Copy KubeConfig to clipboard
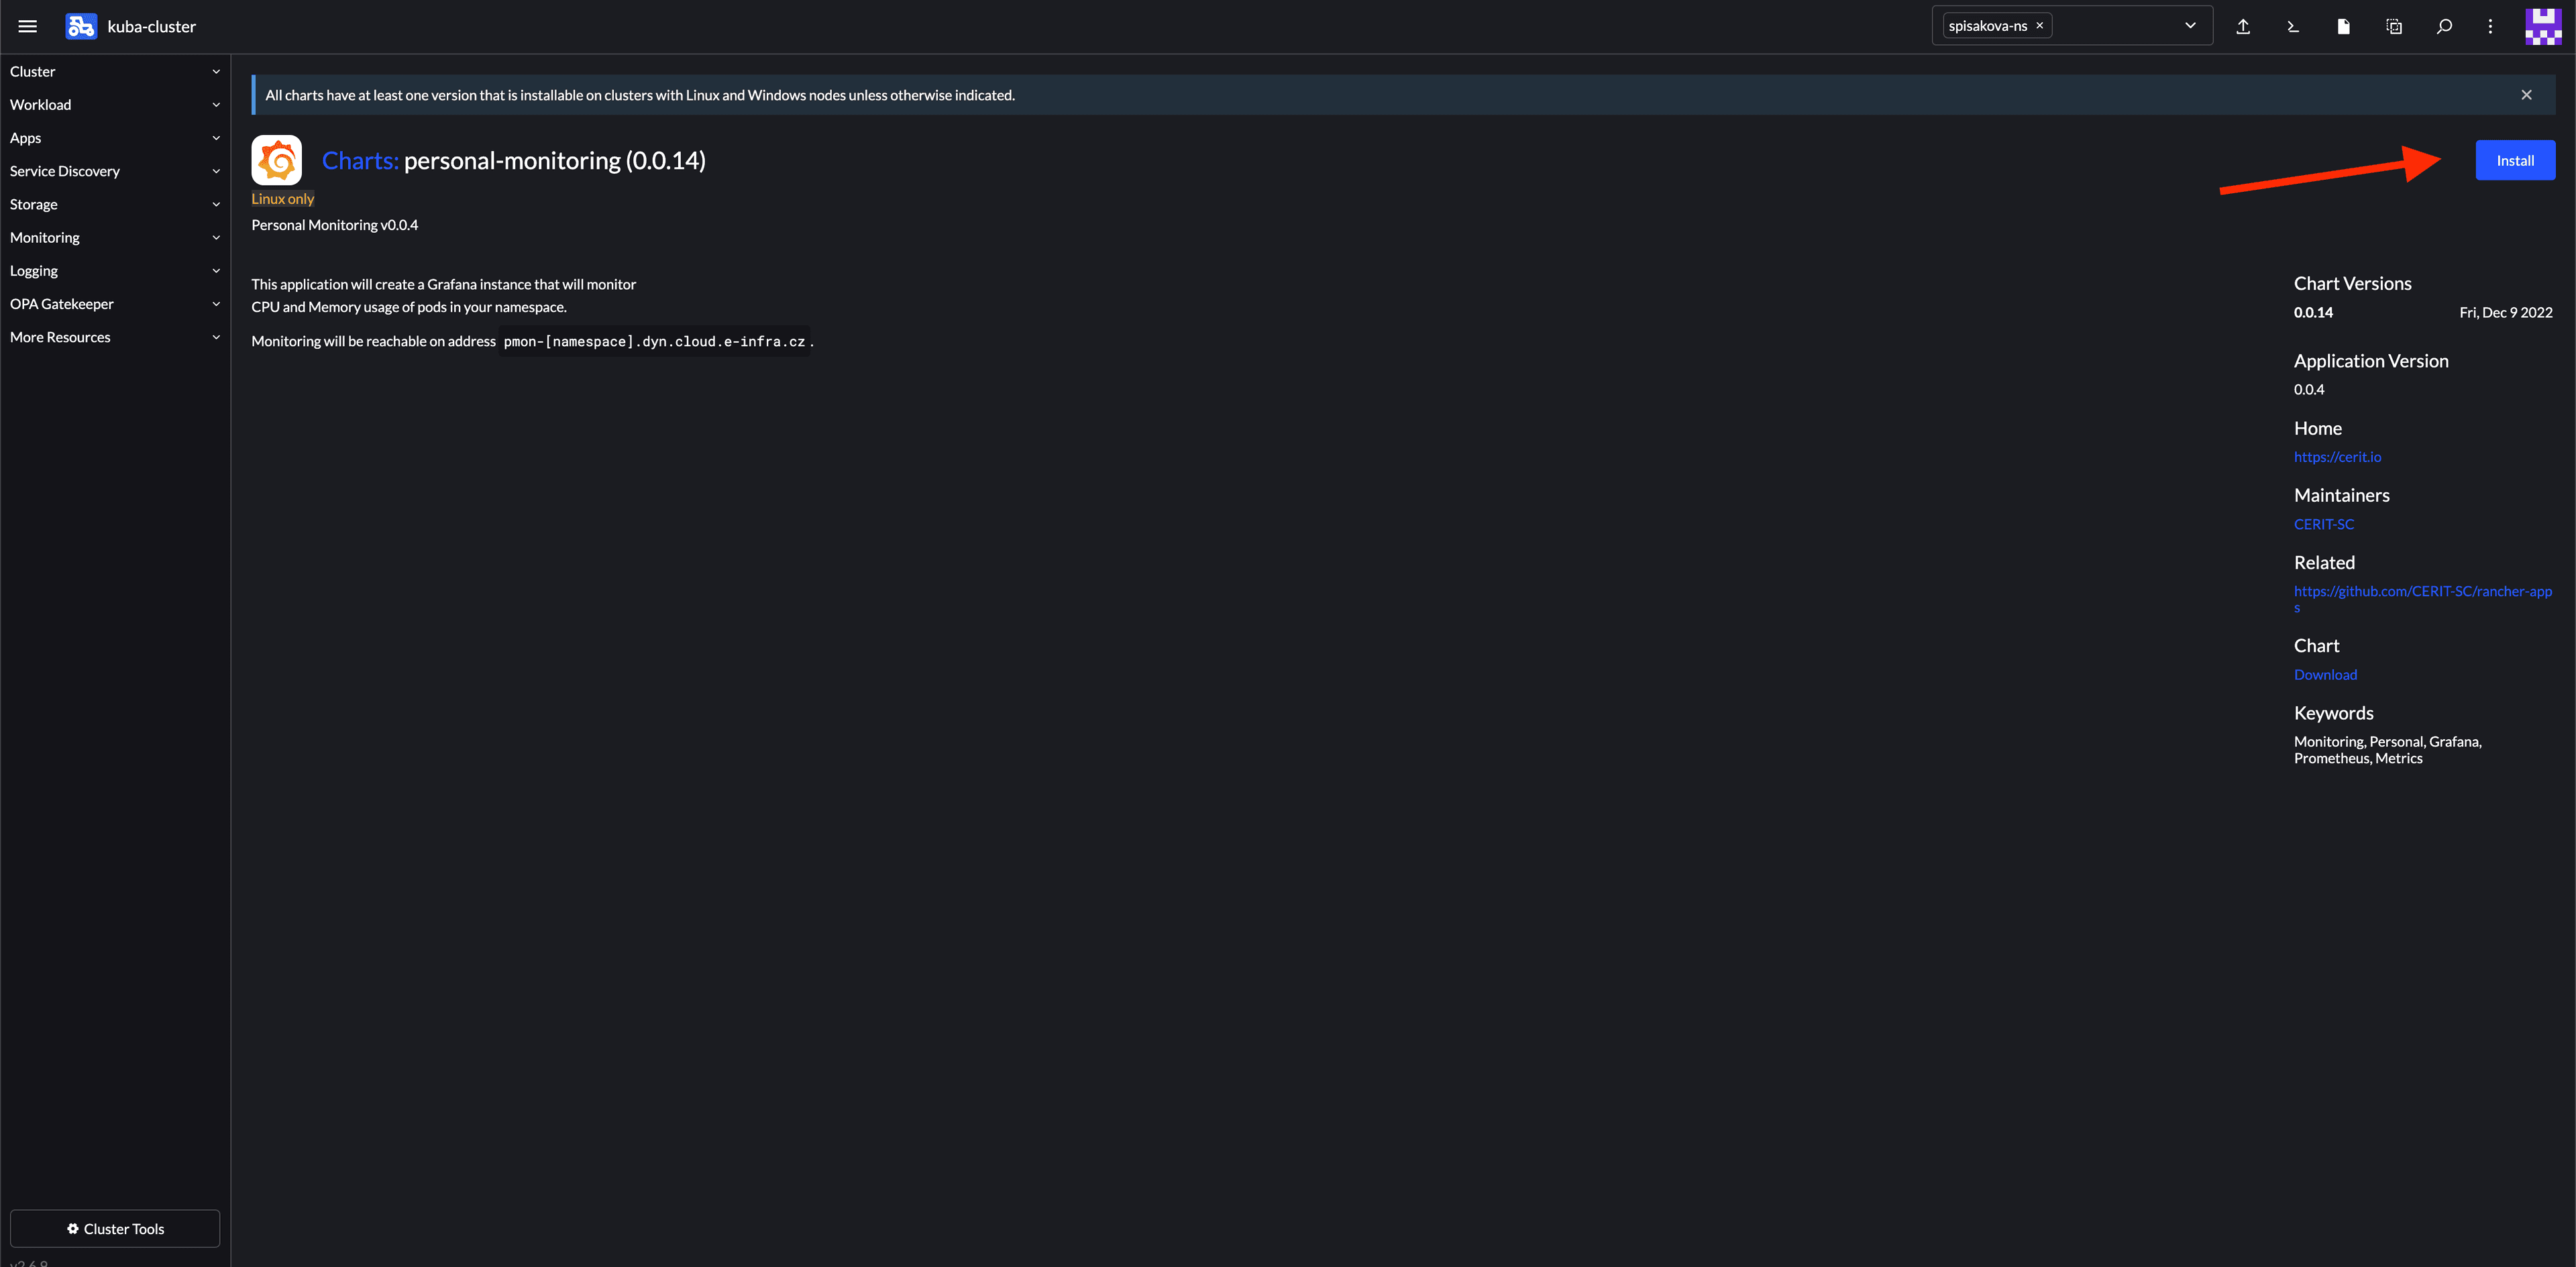 click(2394, 26)
